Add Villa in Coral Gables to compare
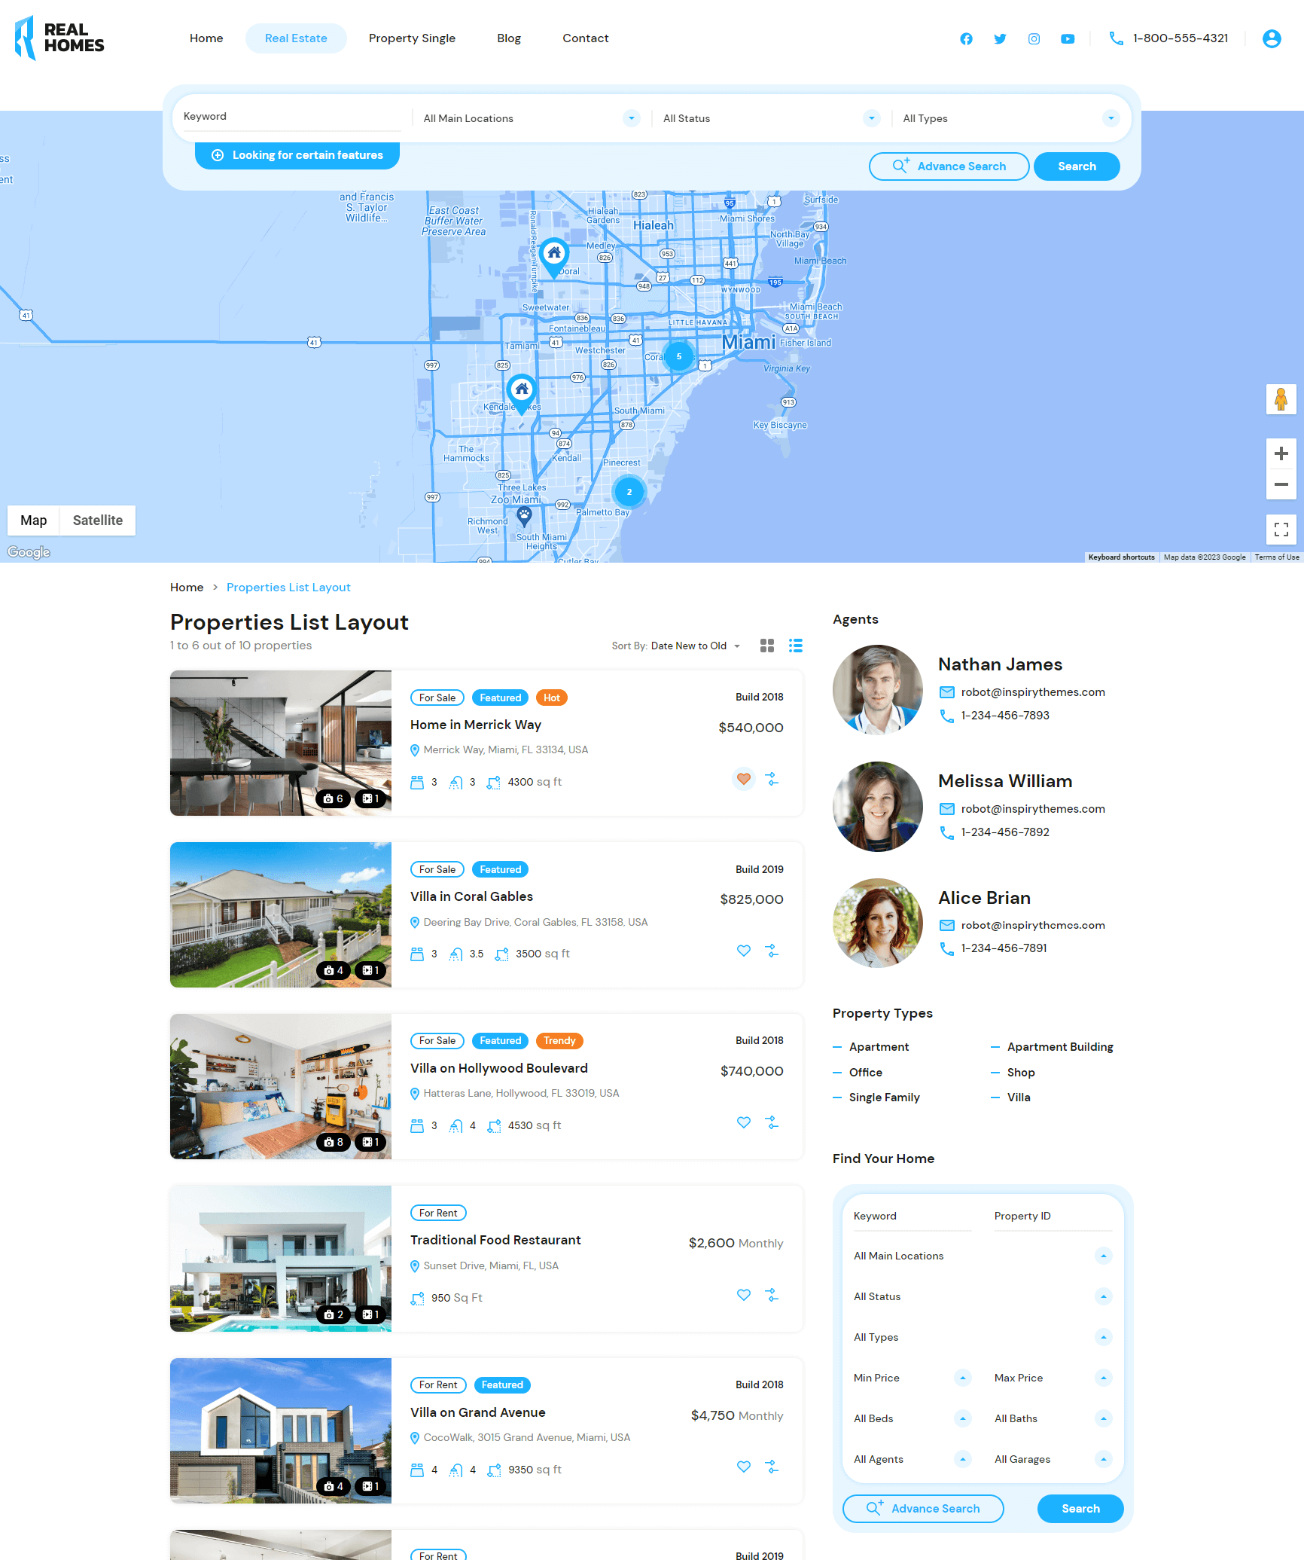 (772, 951)
